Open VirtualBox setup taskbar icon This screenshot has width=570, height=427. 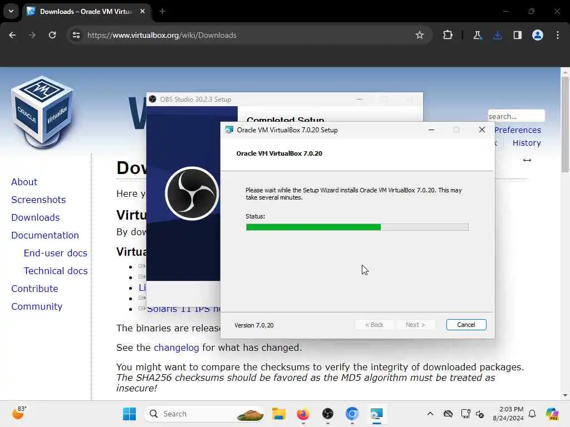(x=377, y=414)
